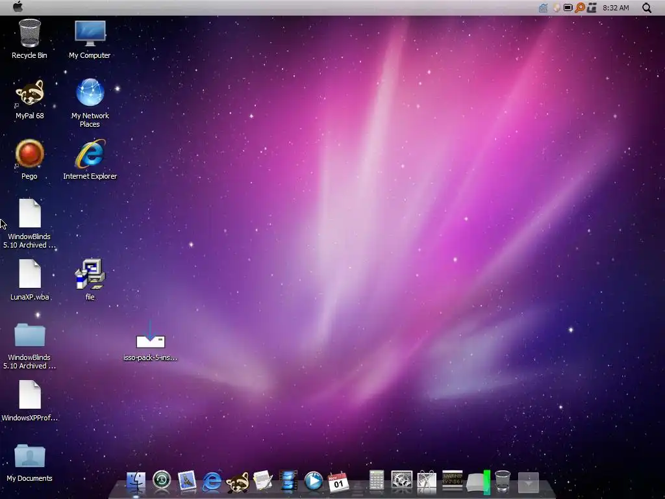Click the Finder face in the dock
This screenshot has width=665, height=499.
[136, 481]
